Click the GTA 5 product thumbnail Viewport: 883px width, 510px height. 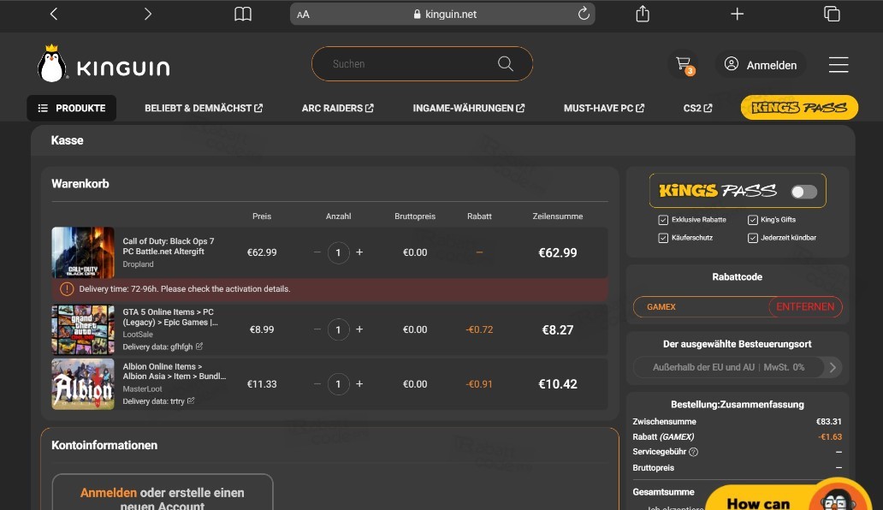[x=82, y=329]
